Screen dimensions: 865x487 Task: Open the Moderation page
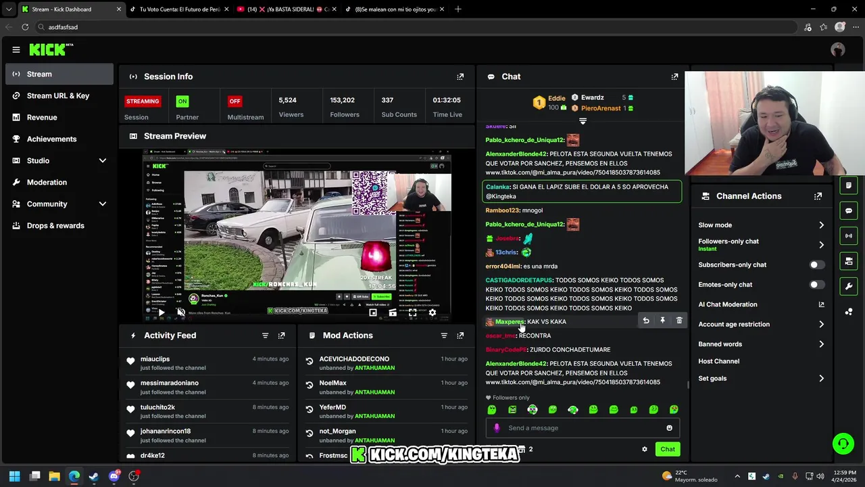(59, 182)
